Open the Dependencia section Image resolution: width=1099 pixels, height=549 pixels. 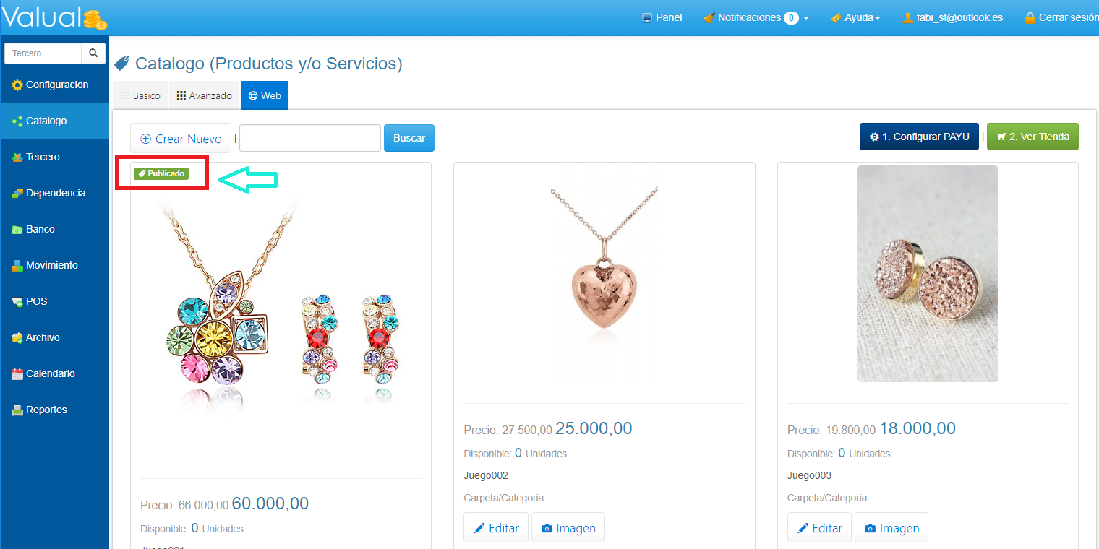(x=55, y=193)
